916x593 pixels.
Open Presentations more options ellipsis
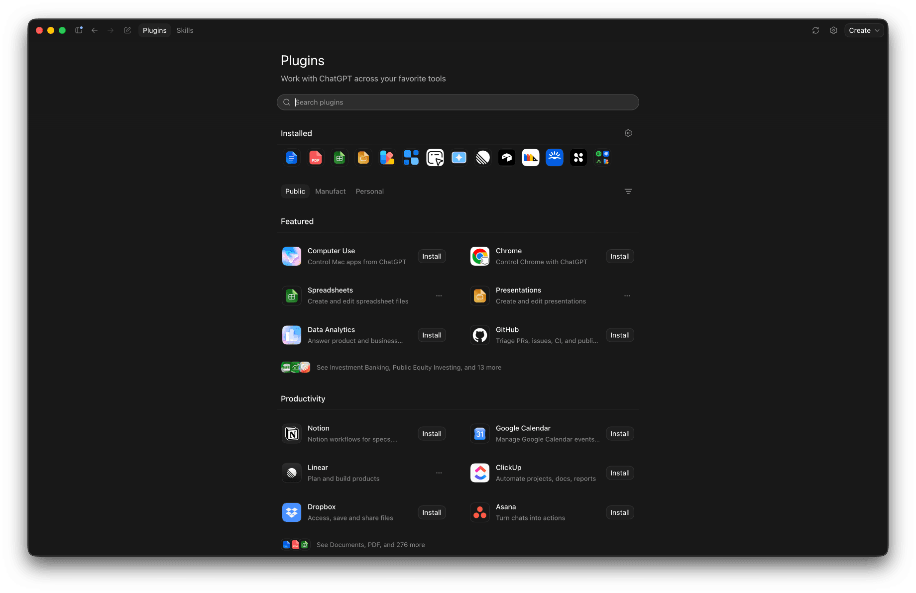tap(627, 296)
